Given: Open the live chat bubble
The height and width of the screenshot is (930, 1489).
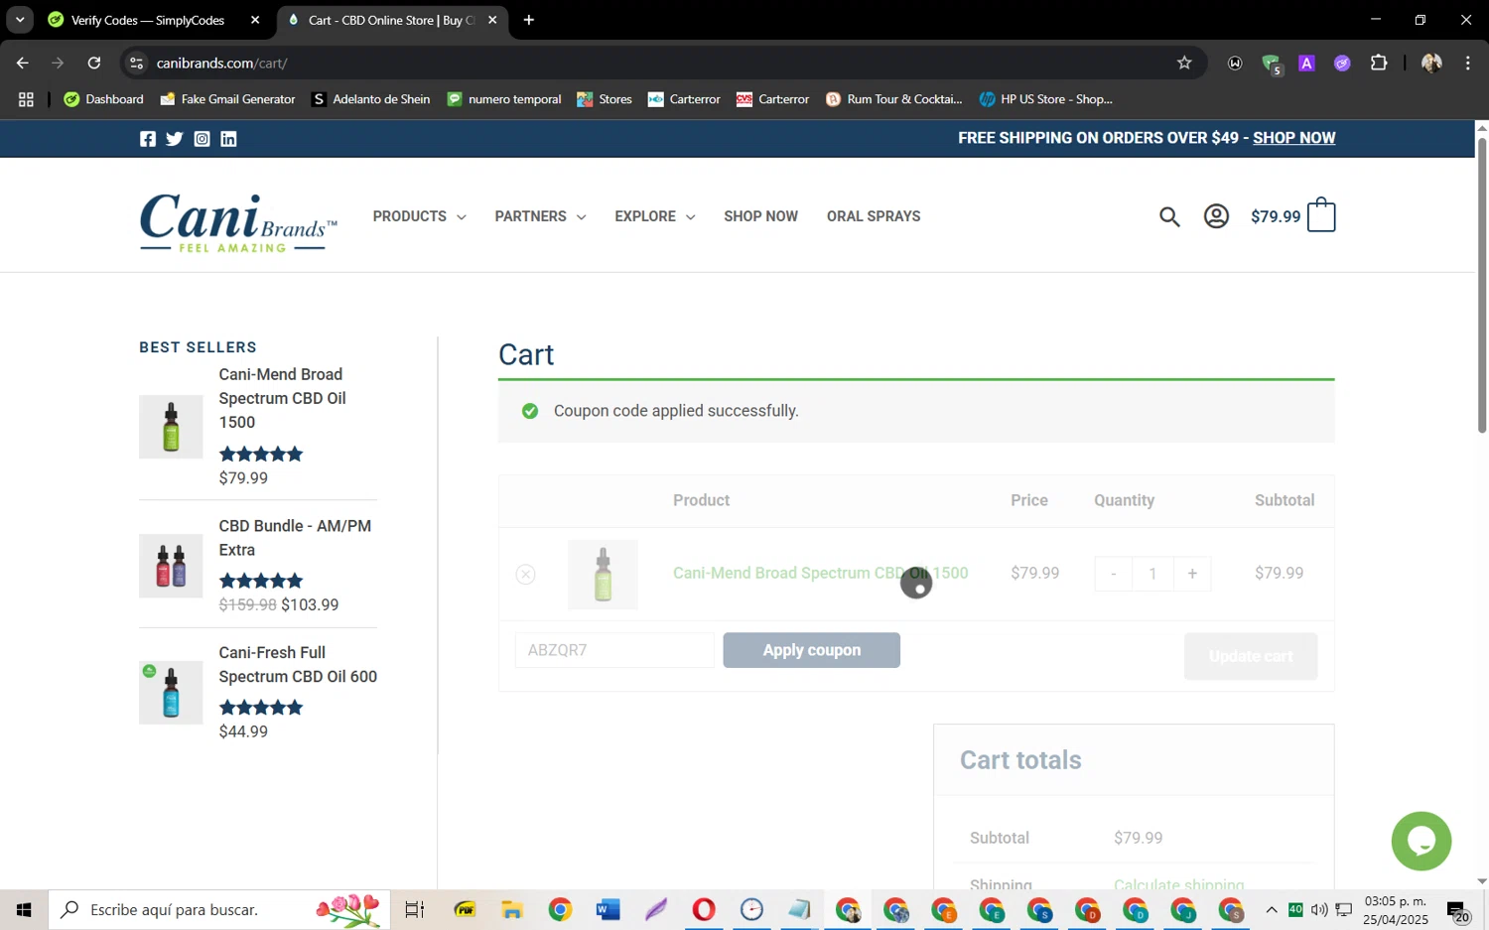Looking at the screenshot, I should point(1421,841).
